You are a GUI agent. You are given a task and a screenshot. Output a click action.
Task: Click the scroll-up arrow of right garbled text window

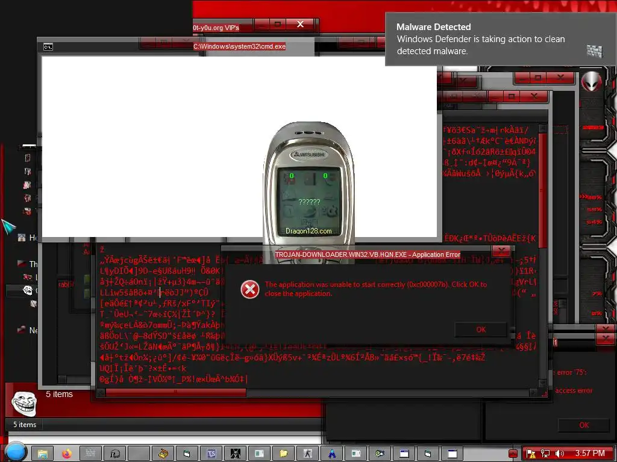[x=543, y=128]
